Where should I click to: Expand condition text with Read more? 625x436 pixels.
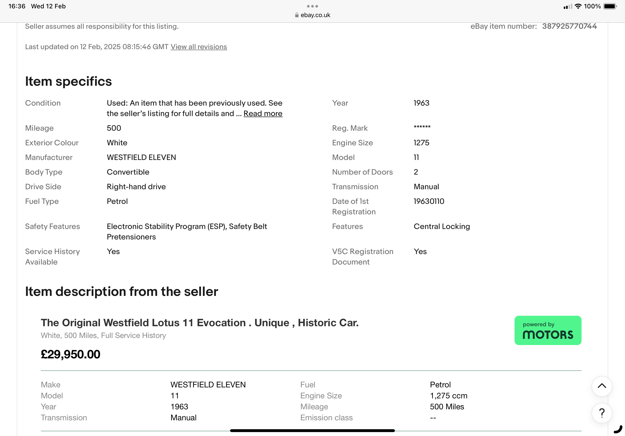click(x=263, y=113)
